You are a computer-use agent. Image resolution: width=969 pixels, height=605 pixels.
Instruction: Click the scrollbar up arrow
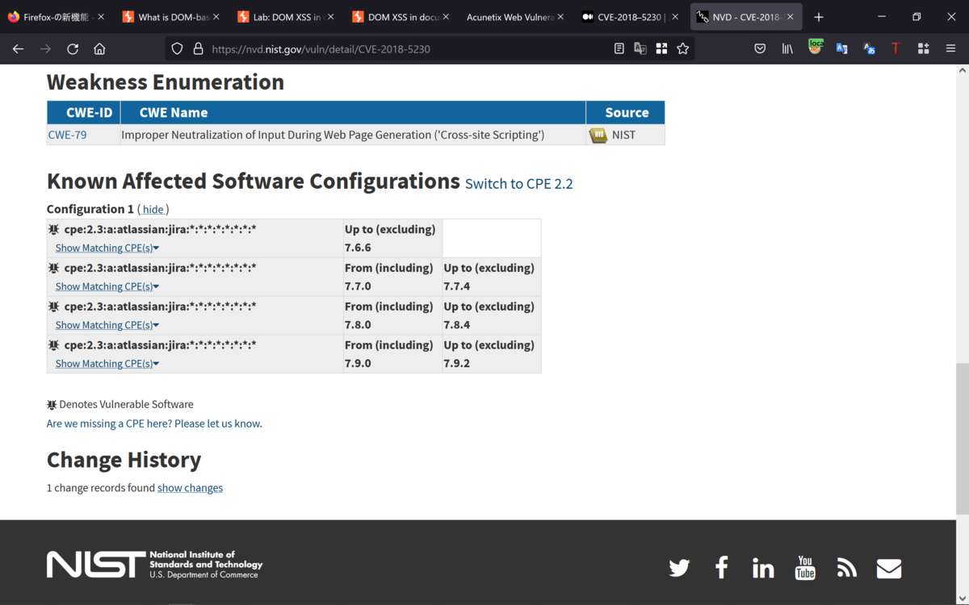click(963, 70)
